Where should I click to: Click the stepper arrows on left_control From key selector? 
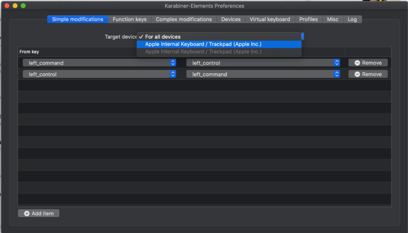pyautogui.click(x=172, y=74)
